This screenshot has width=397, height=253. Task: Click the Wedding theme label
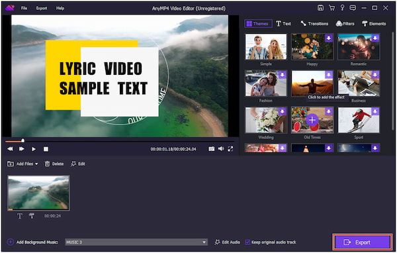click(266, 137)
